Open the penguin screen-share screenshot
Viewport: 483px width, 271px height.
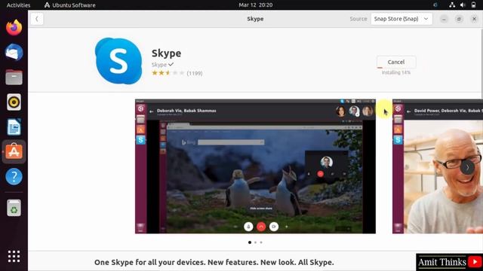tap(255, 166)
